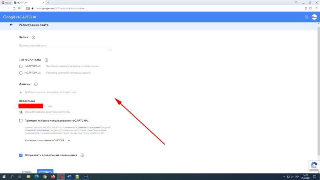The image size is (320, 180).
Task: Select the reCAPTCHA v3 radio button
Action: point(21,66)
